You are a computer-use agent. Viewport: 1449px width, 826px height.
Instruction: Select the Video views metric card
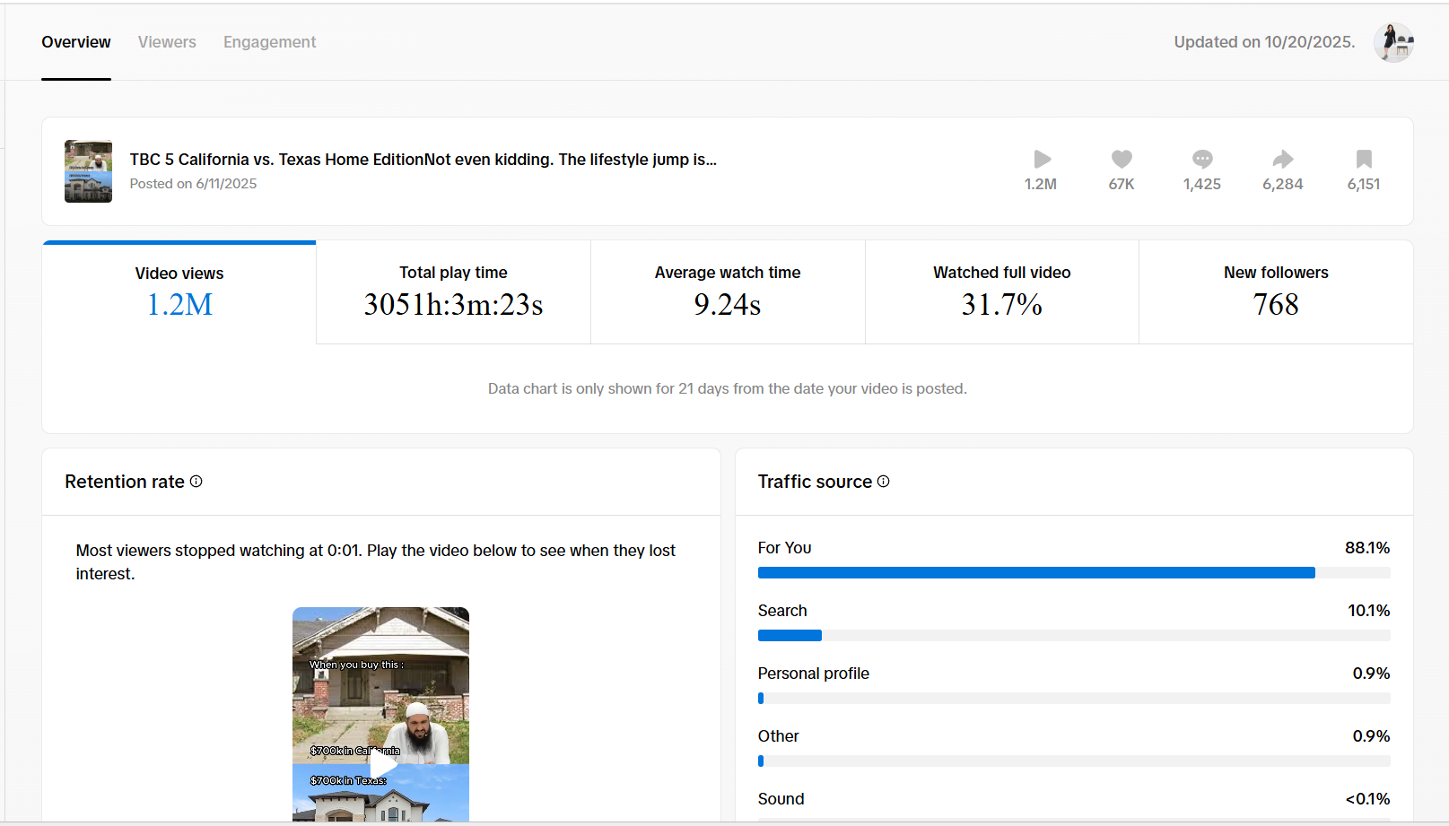click(x=179, y=292)
